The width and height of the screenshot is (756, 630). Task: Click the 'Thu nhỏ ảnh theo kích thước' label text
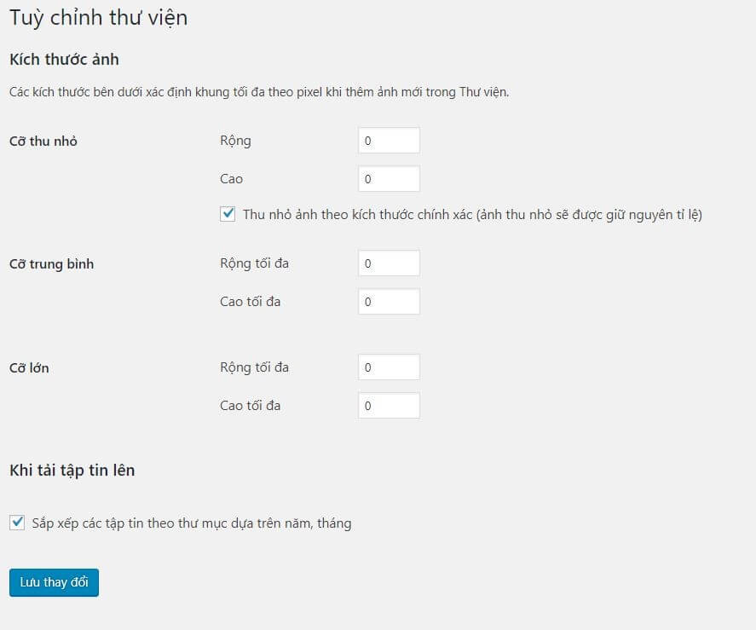click(x=471, y=215)
